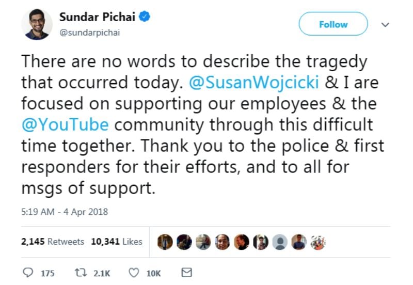Click the envelope direct message icon

tap(187, 273)
